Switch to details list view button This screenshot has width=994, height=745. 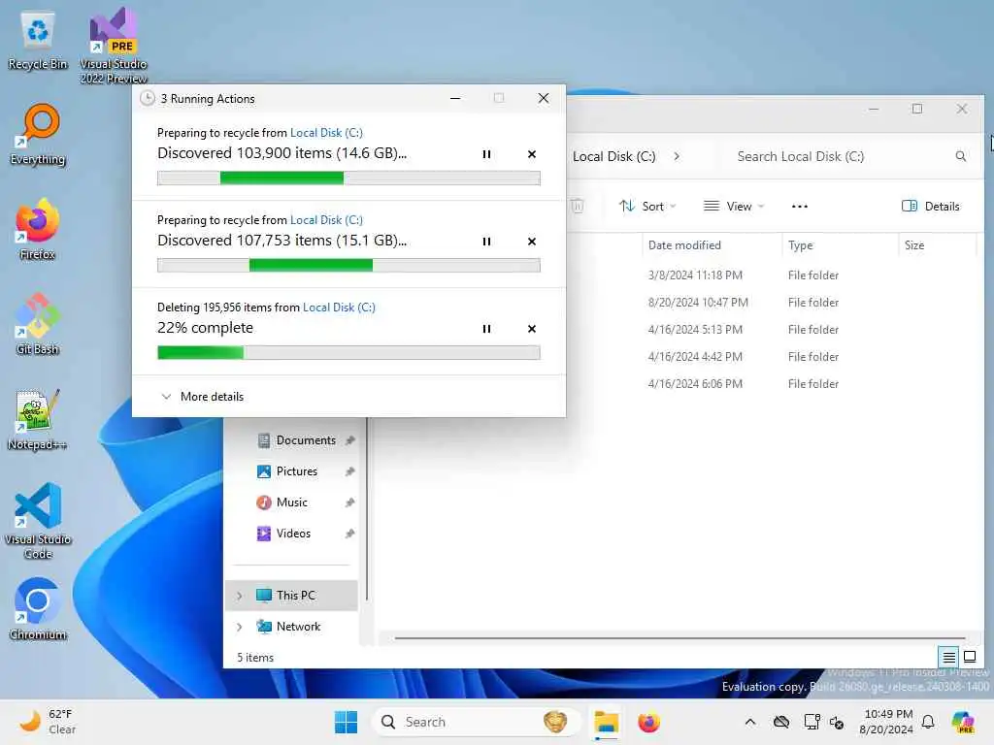[948, 657]
